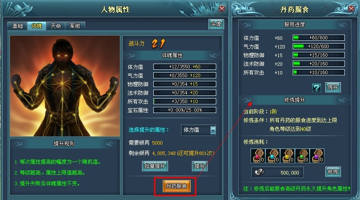Image resolution: width=360 pixels, height=200 pixels.
Task: Click the 修炼 button
Action: 333,172
